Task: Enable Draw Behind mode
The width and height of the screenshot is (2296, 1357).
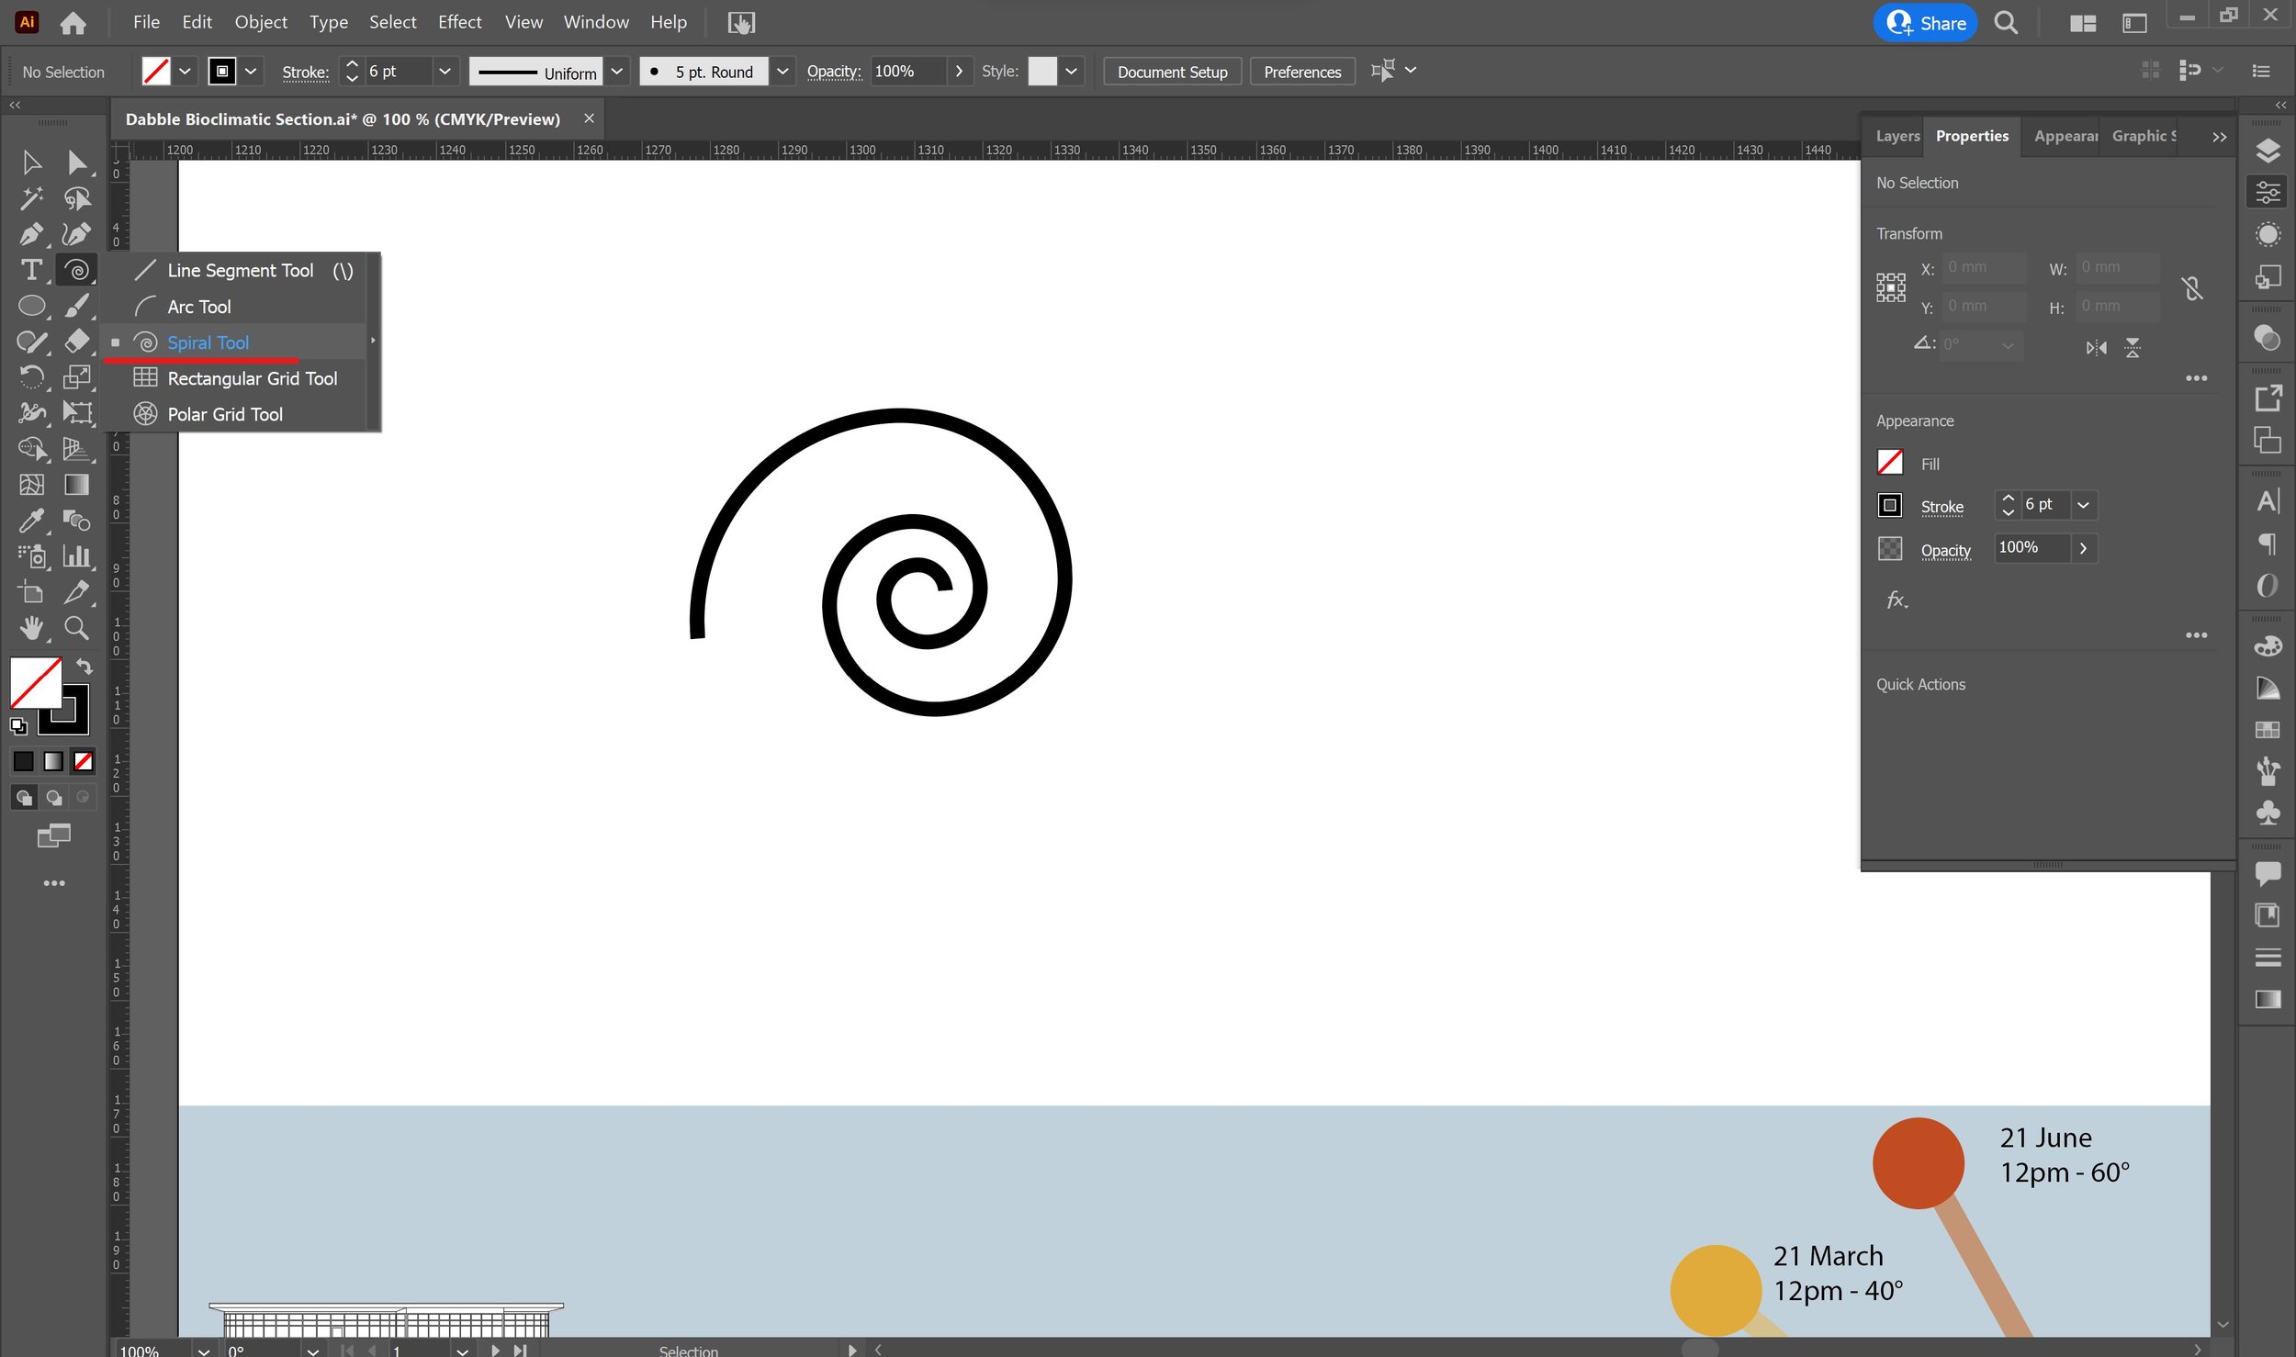Action: tap(53, 798)
